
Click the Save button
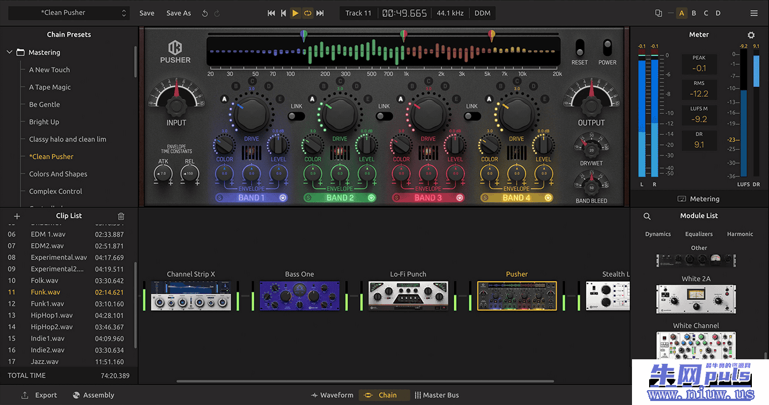point(147,13)
